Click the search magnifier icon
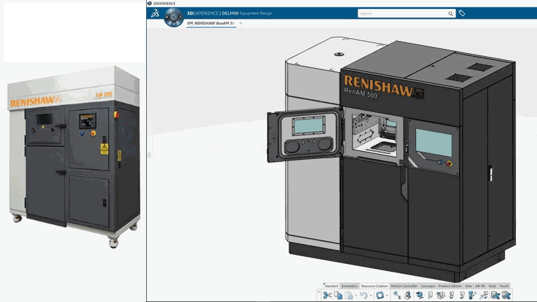 click(451, 13)
